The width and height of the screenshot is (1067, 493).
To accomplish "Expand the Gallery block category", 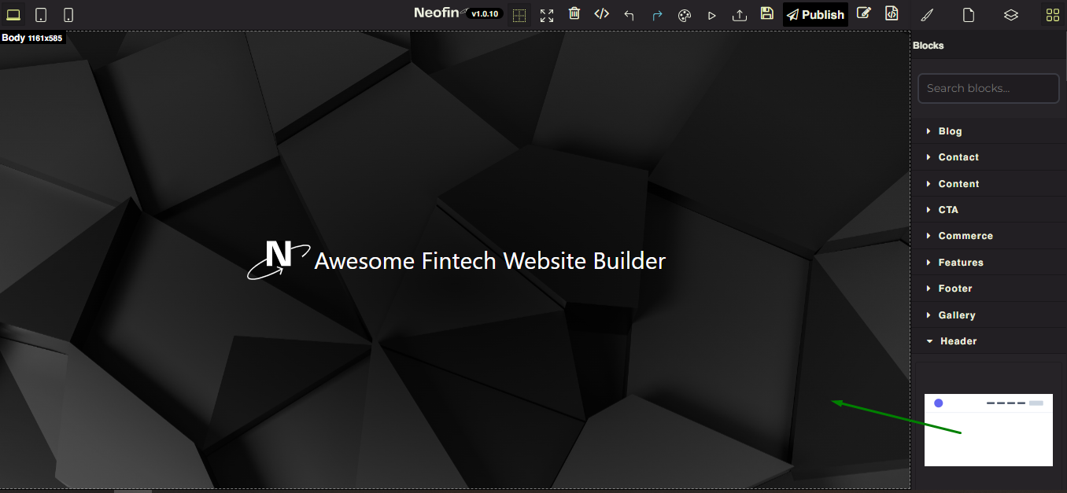I will [x=988, y=315].
